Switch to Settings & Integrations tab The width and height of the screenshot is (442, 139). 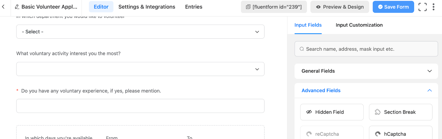click(147, 7)
